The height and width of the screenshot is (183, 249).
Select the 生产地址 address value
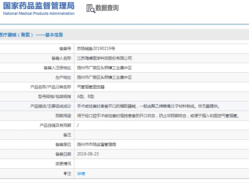coord(104,78)
